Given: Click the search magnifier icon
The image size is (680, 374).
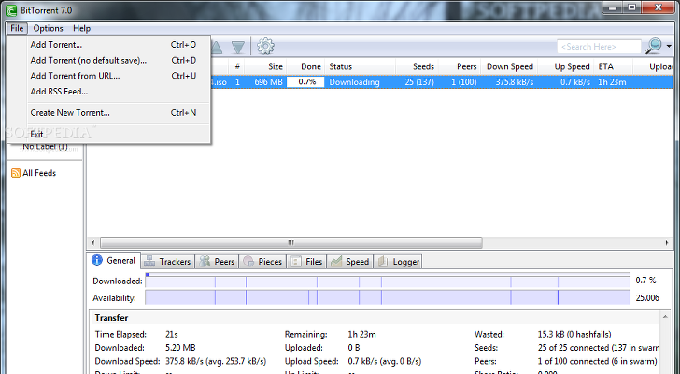Looking at the screenshot, I should [x=654, y=46].
